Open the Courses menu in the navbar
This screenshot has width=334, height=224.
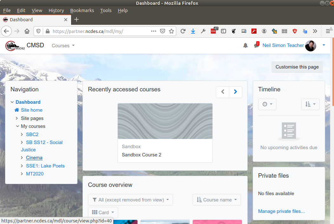(x=63, y=46)
